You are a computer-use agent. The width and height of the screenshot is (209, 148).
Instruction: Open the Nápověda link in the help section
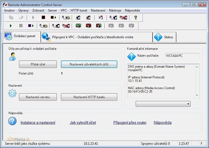[x=163, y=122]
